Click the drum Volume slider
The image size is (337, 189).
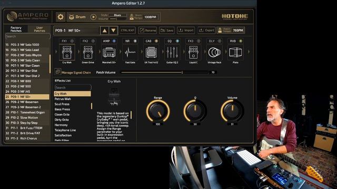(117, 19)
